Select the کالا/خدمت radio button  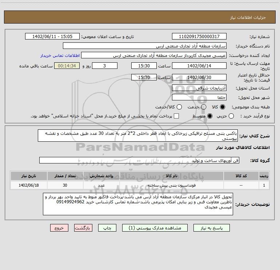[x=179, y=107]
